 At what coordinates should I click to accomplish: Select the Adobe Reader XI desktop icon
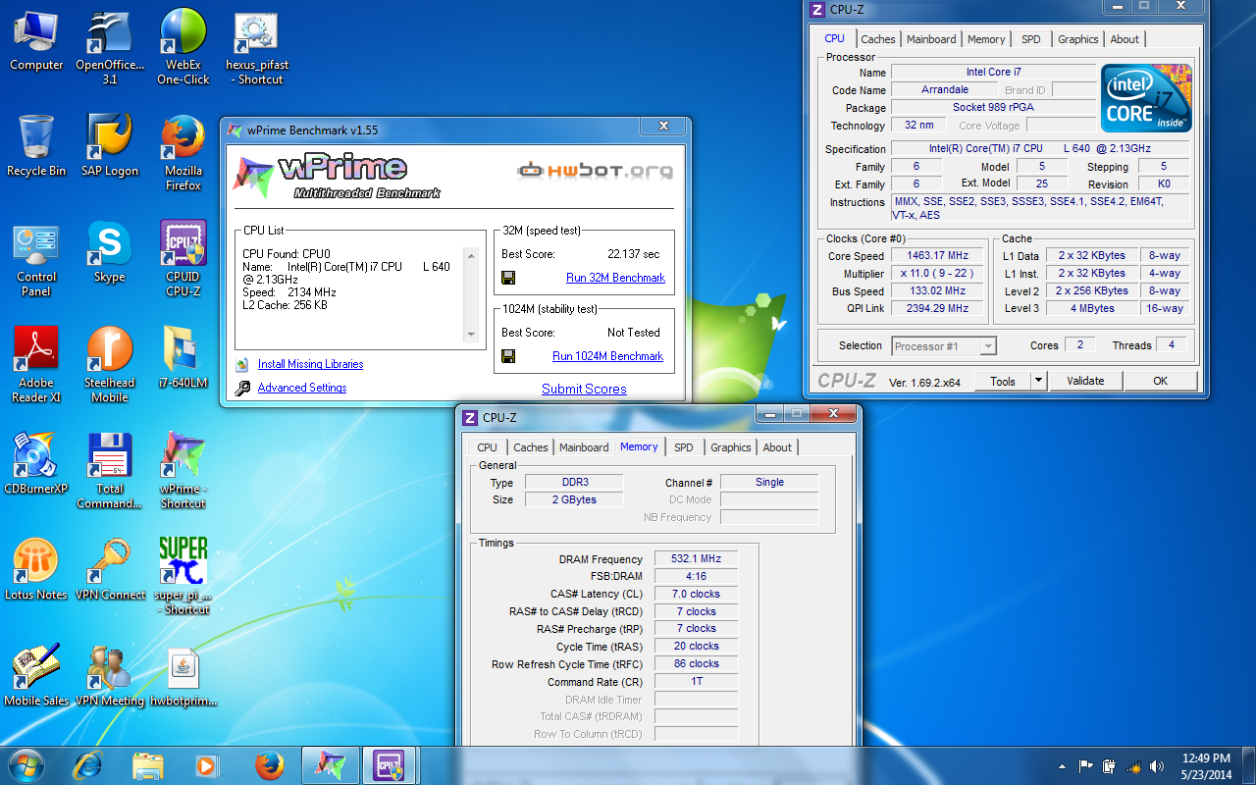click(x=36, y=365)
